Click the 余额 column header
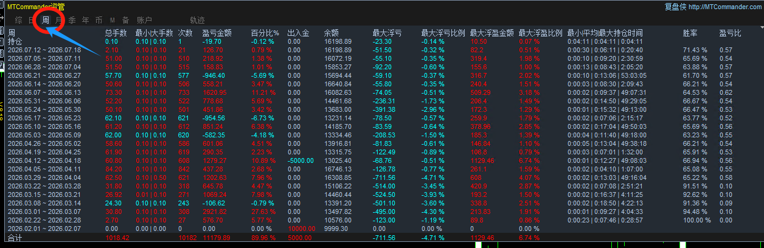This screenshot has height=248, width=764. (x=331, y=33)
